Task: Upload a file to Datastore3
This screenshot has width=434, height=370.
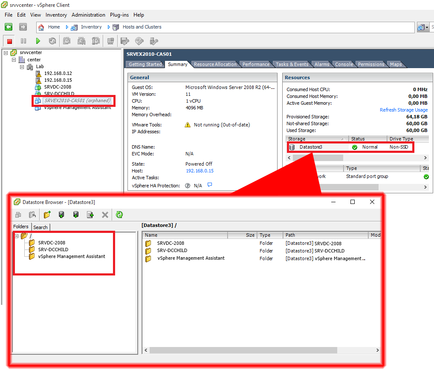Action: pos(61,215)
